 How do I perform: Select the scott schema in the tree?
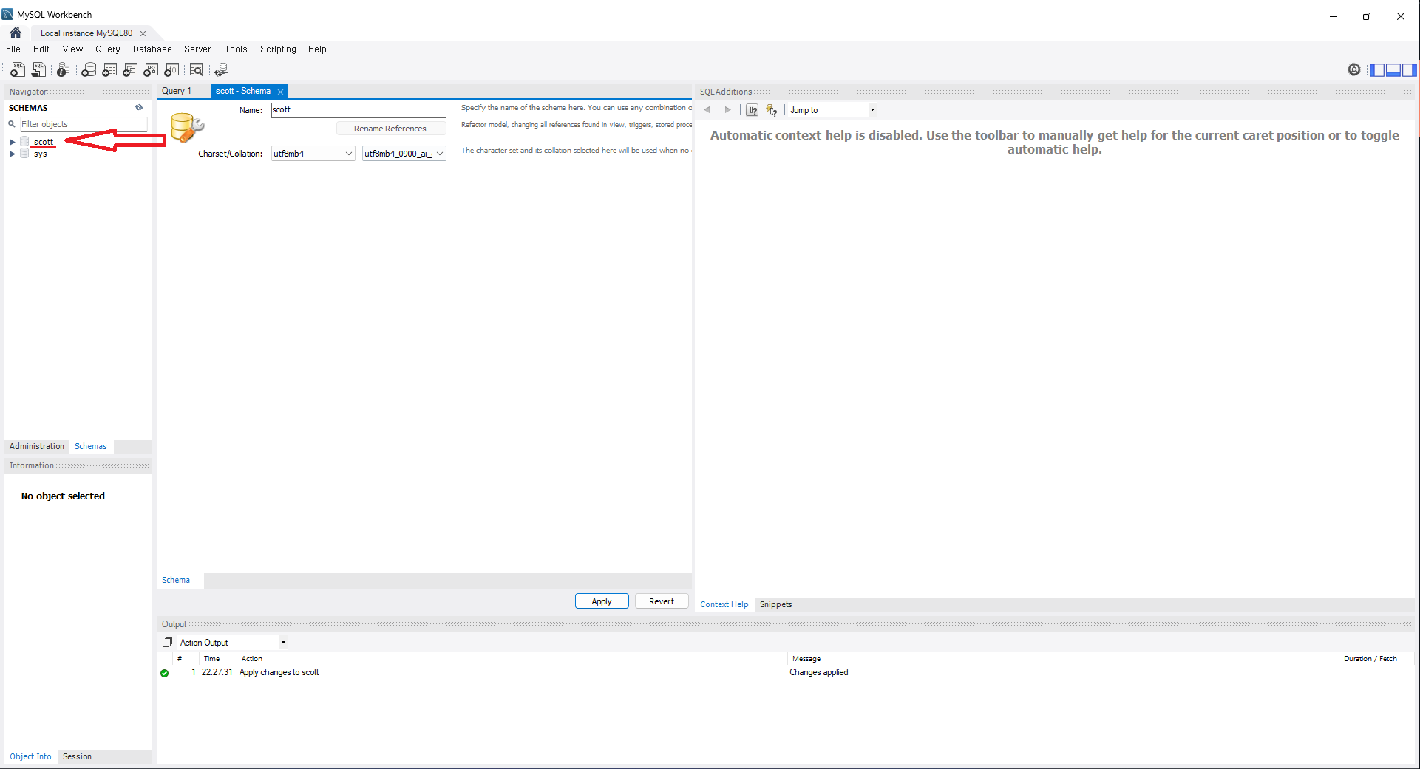tap(44, 142)
